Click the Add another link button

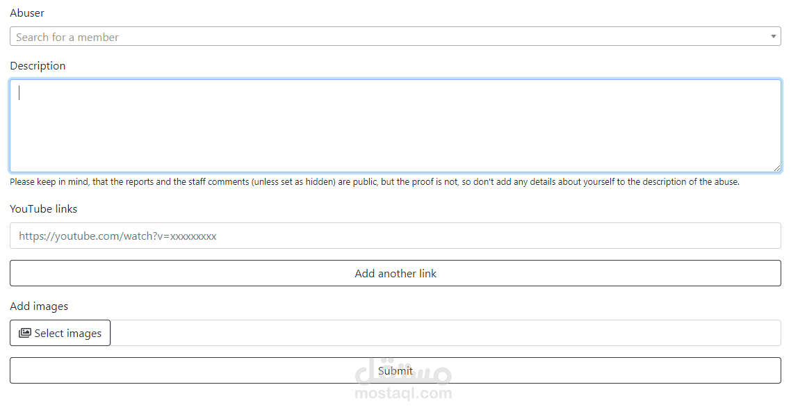coord(396,273)
